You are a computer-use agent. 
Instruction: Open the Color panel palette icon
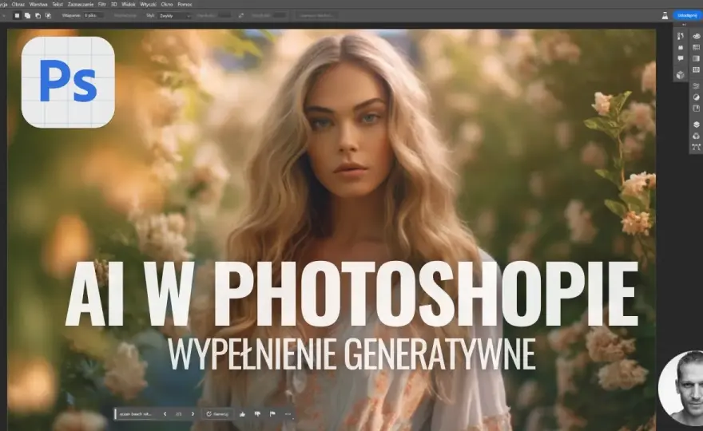pos(697,36)
